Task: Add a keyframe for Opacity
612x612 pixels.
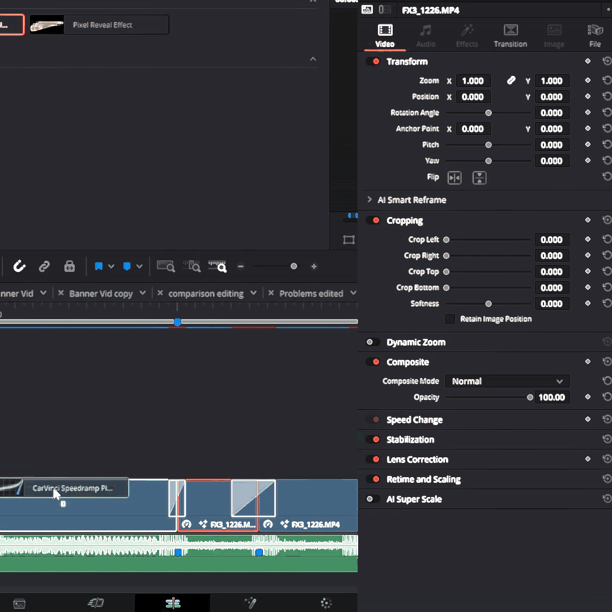Action: click(x=588, y=397)
